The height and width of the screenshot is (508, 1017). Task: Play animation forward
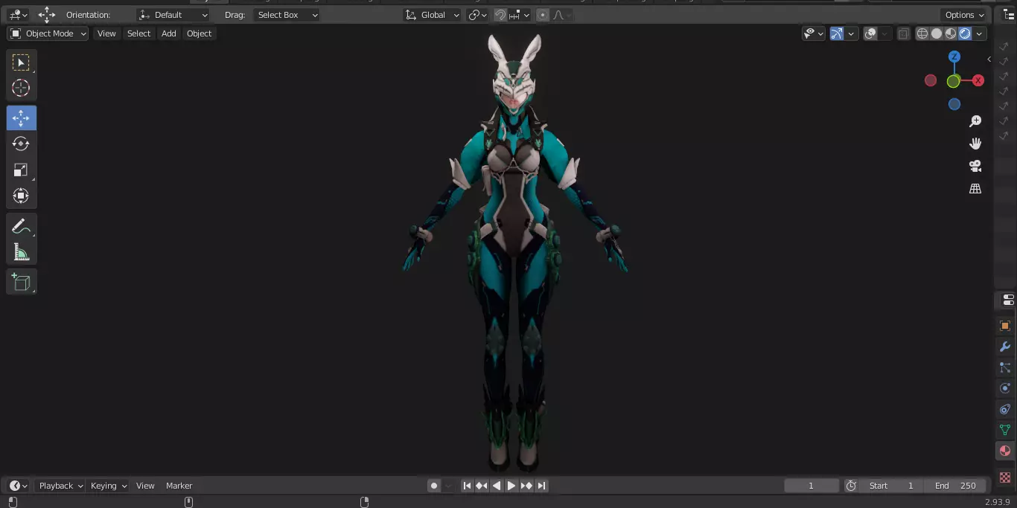pos(511,486)
